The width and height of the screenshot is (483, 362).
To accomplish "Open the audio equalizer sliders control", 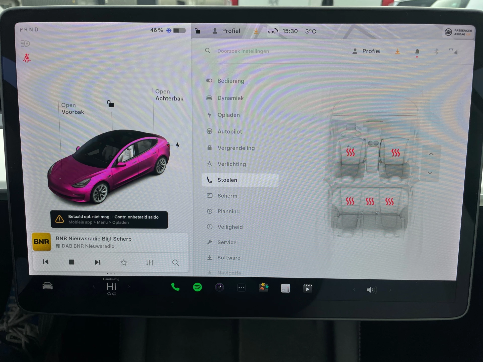I will [149, 262].
